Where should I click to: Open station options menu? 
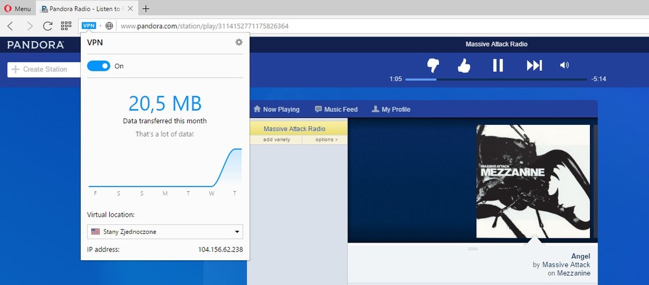coord(326,140)
